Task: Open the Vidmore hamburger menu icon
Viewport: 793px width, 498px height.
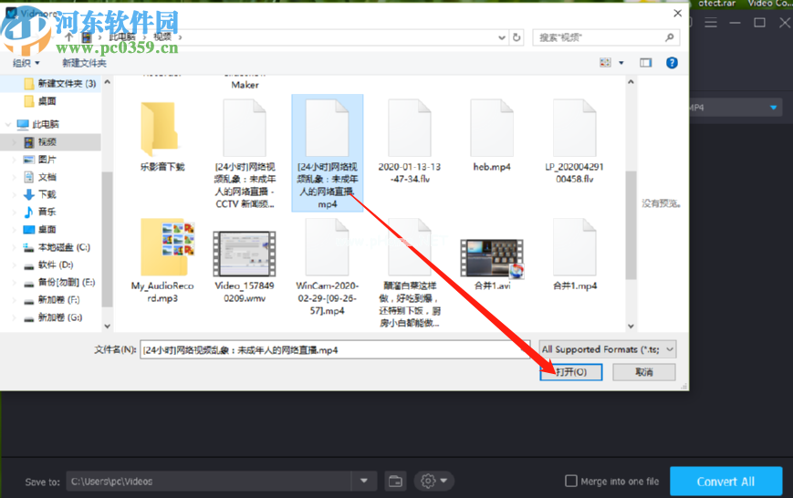Action: 711,22
